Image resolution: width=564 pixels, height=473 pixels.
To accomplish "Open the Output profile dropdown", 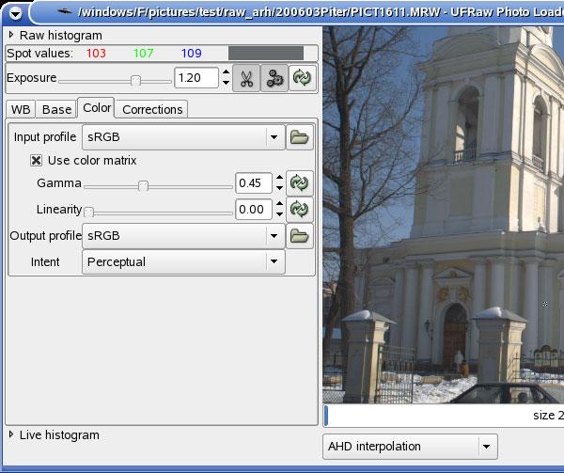I will pos(183,236).
